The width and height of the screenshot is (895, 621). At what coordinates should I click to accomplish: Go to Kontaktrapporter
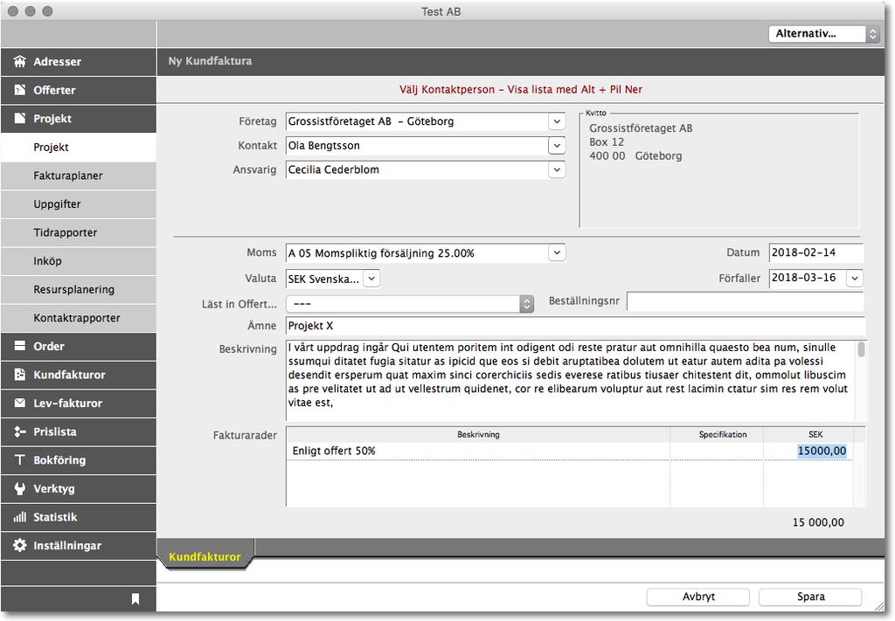78,318
